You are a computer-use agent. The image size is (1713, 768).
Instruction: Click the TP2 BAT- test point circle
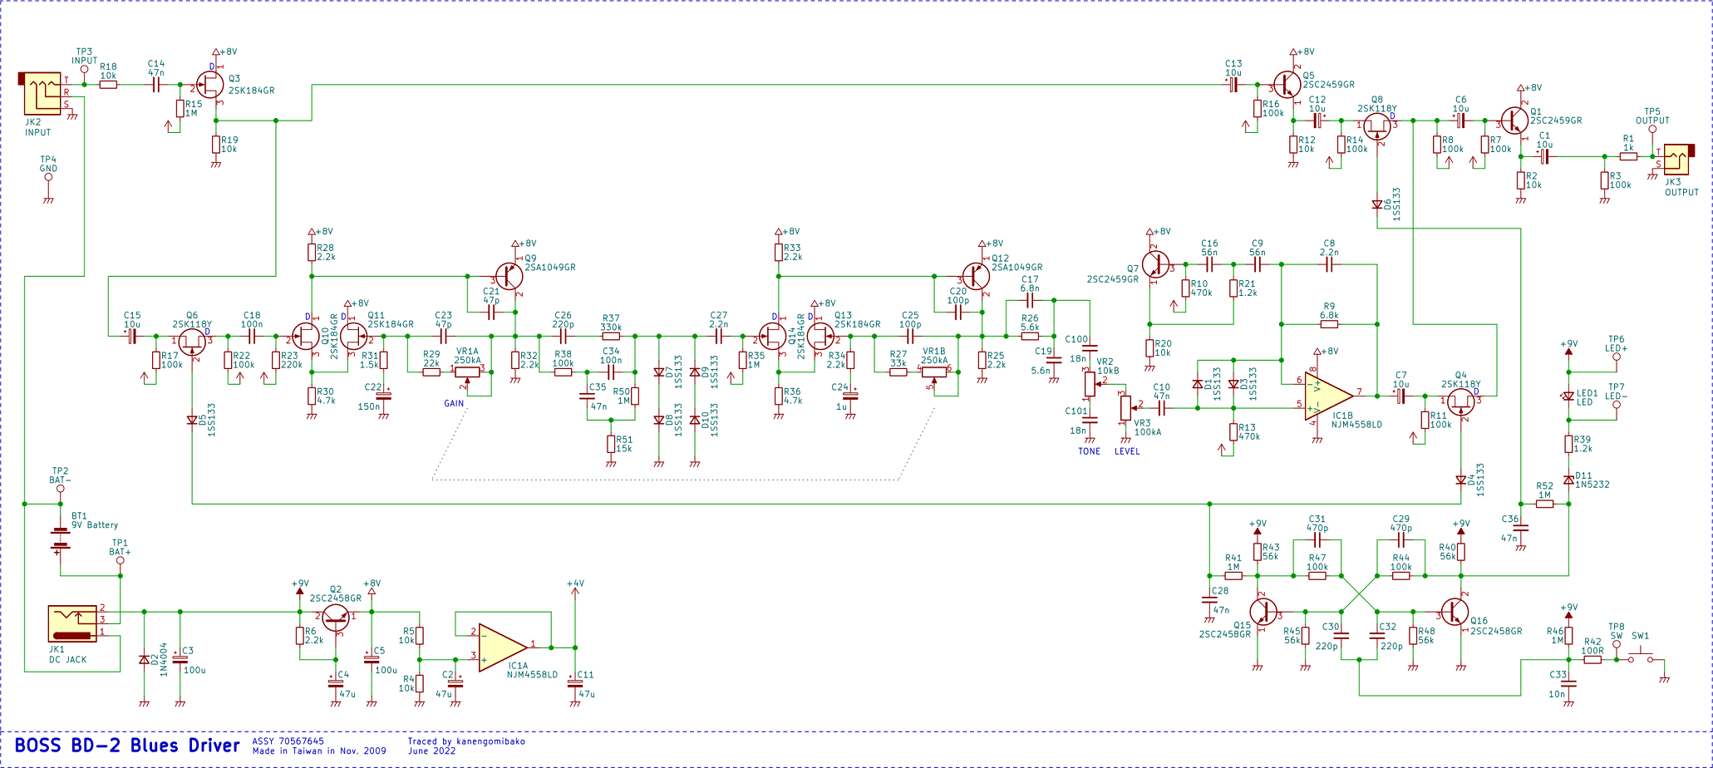(x=60, y=490)
